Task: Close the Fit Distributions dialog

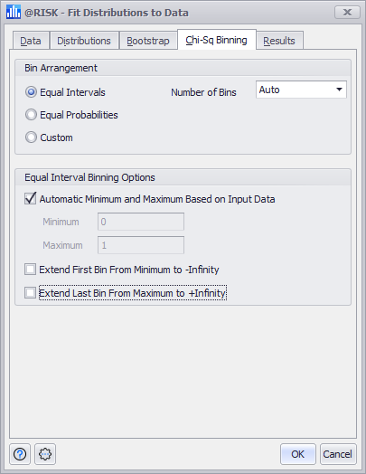Action: click(x=347, y=13)
